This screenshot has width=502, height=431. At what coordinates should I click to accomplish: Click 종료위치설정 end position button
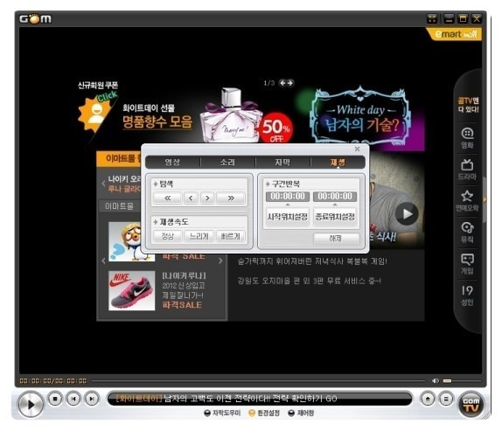335,217
